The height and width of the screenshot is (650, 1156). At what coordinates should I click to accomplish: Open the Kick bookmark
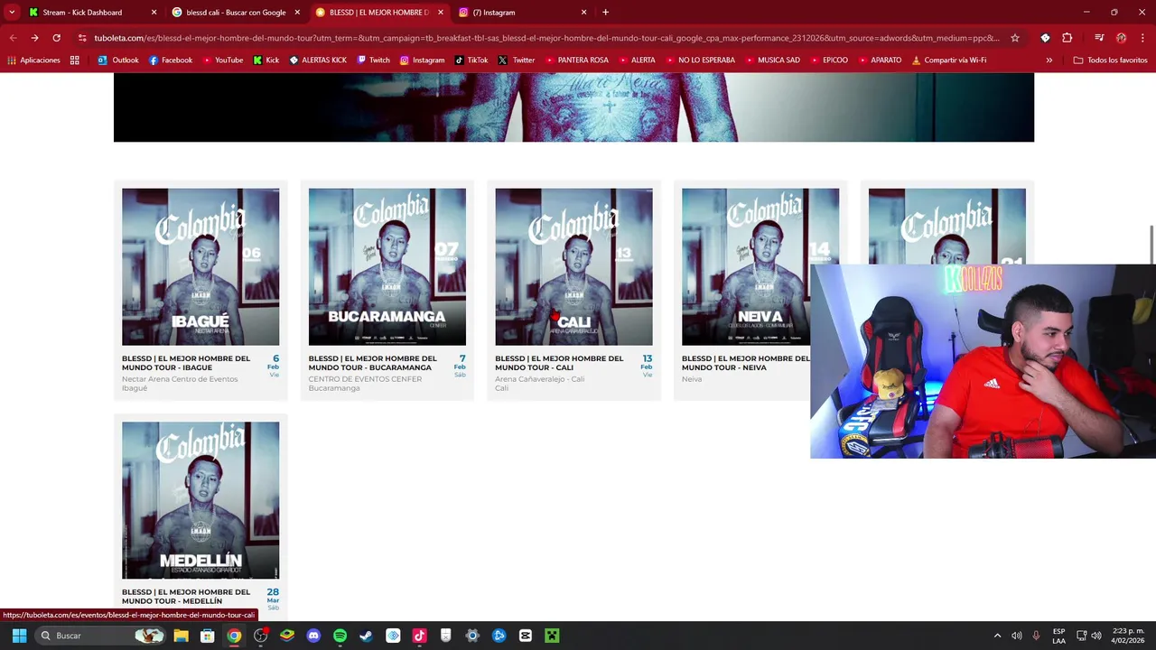pos(266,60)
